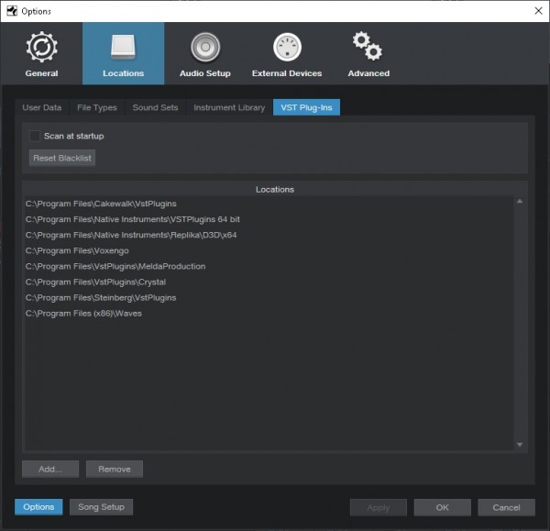550x531 pixels.
Task: Open the General settings section
Action: tap(41, 53)
